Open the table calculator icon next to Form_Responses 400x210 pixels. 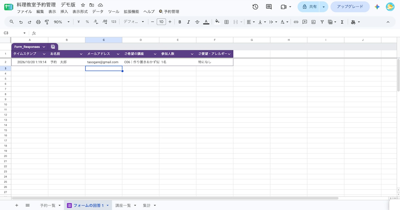tap(53, 47)
